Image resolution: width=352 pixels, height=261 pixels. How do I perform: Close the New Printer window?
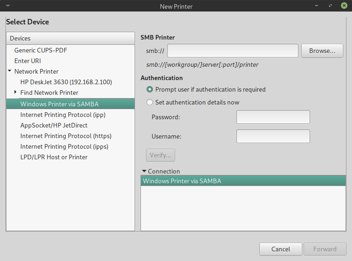tap(344, 6)
